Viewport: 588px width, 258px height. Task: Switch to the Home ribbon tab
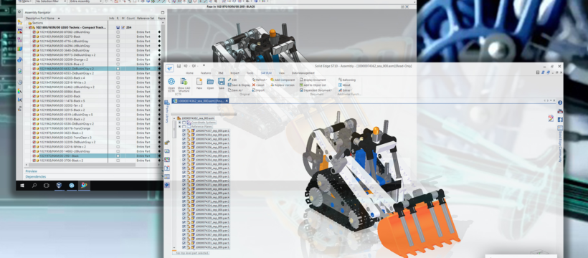click(190, 73)
